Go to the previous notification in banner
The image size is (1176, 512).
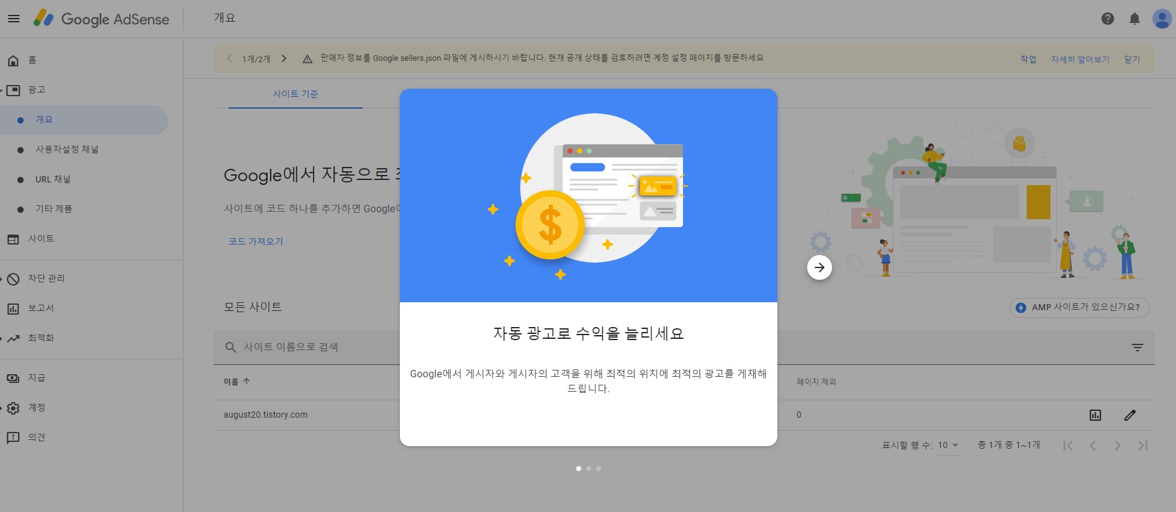pyautogui.click(x=229, y=58)
